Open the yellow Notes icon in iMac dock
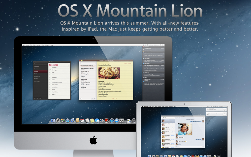 (92, 121)
